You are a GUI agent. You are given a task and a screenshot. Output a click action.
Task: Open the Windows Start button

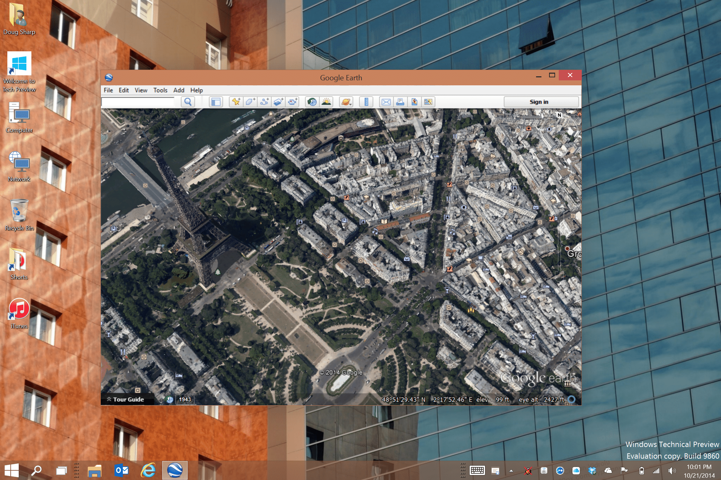[x=12, y=470]
